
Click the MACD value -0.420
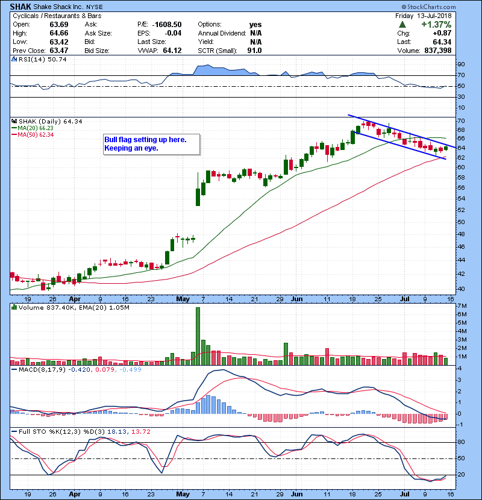pos(80,369)
